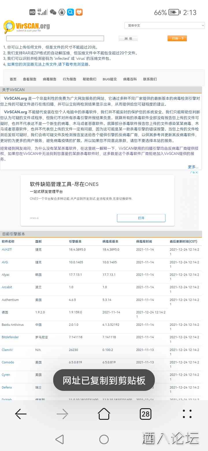Open the Comodo engine link
This screenshot has width=208, height=451.
[x=8, y=362]
